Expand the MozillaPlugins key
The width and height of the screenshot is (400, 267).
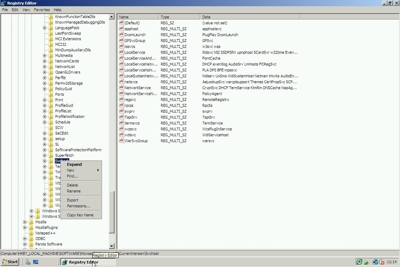(x=25, y=228)
